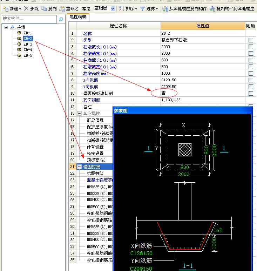Viewport: 257px width, 271px height.
Task: Select ZD-3 in the component tree
Action: [28, 44]
